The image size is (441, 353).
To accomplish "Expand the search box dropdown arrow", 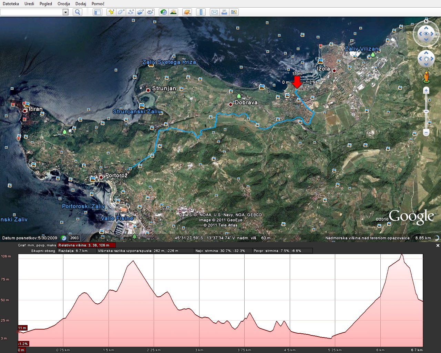I will (65, 12).
